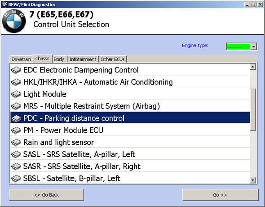Click the Go >> button

point(220,195)
